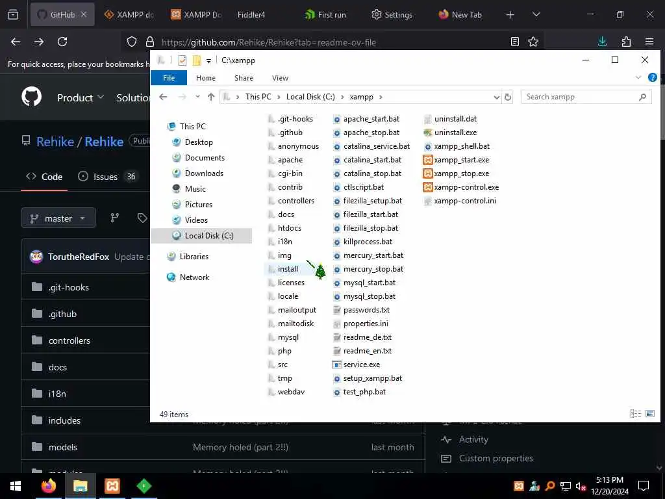Open Firefox list all tabs dropdown
Image resolution: width=665 pixels, height=499 pixels.
(x=536, y=14)
